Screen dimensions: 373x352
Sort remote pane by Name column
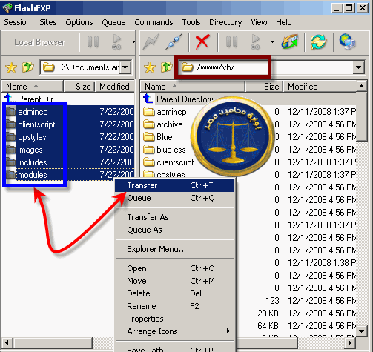(193, 87)
